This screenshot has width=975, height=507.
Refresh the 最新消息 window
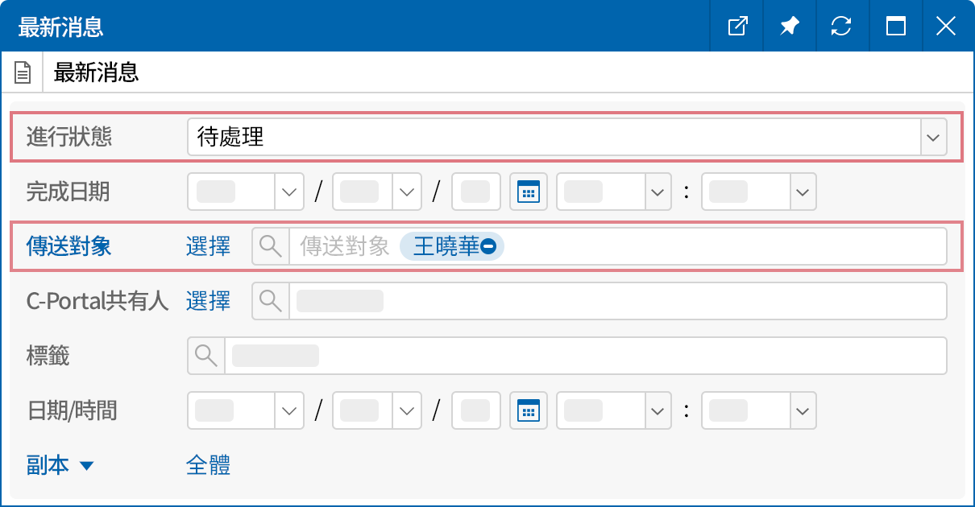(x=842, y=26)
